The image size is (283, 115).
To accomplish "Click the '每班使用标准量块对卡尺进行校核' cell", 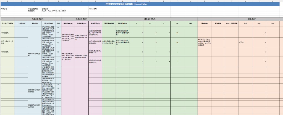I will pos(109,42).
